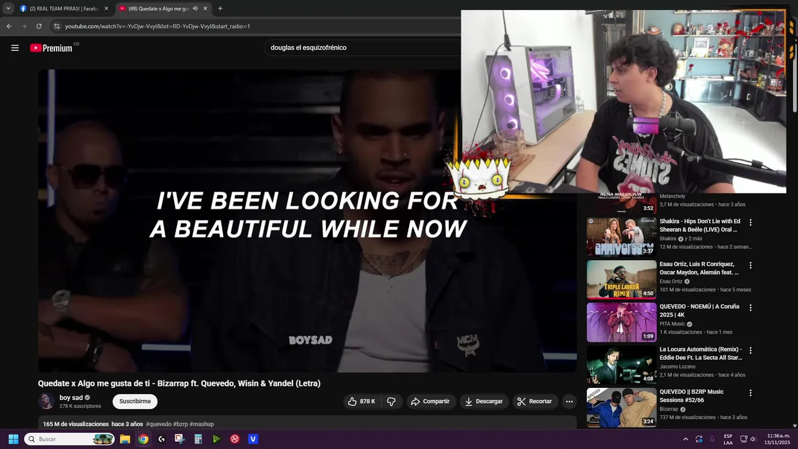Close the Facebook tab
Screen dimensions: 798x449
(x=106, y=9)
